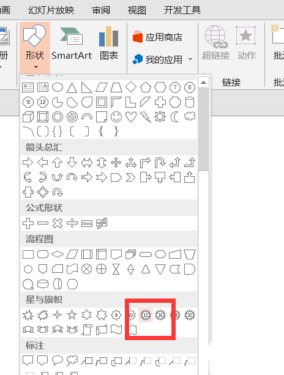This screenshot has height=375, width=284.
Task: Select the chevron arrow shape
Action: (x=130, y=177)
